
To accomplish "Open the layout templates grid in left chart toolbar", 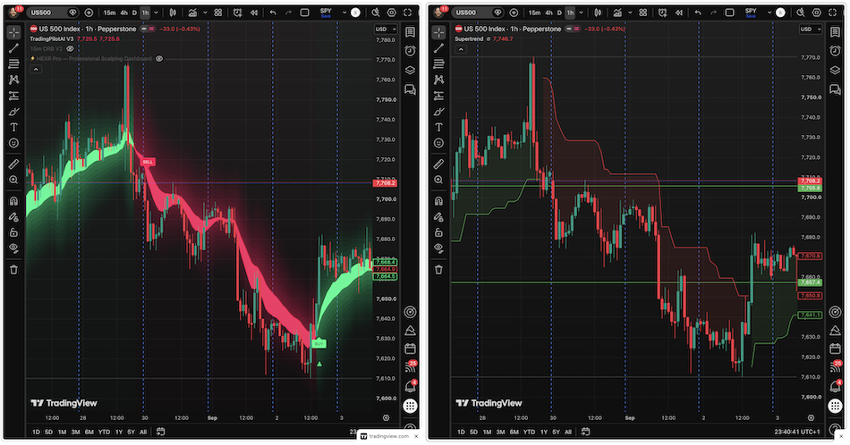I will [x=218, y=13].
